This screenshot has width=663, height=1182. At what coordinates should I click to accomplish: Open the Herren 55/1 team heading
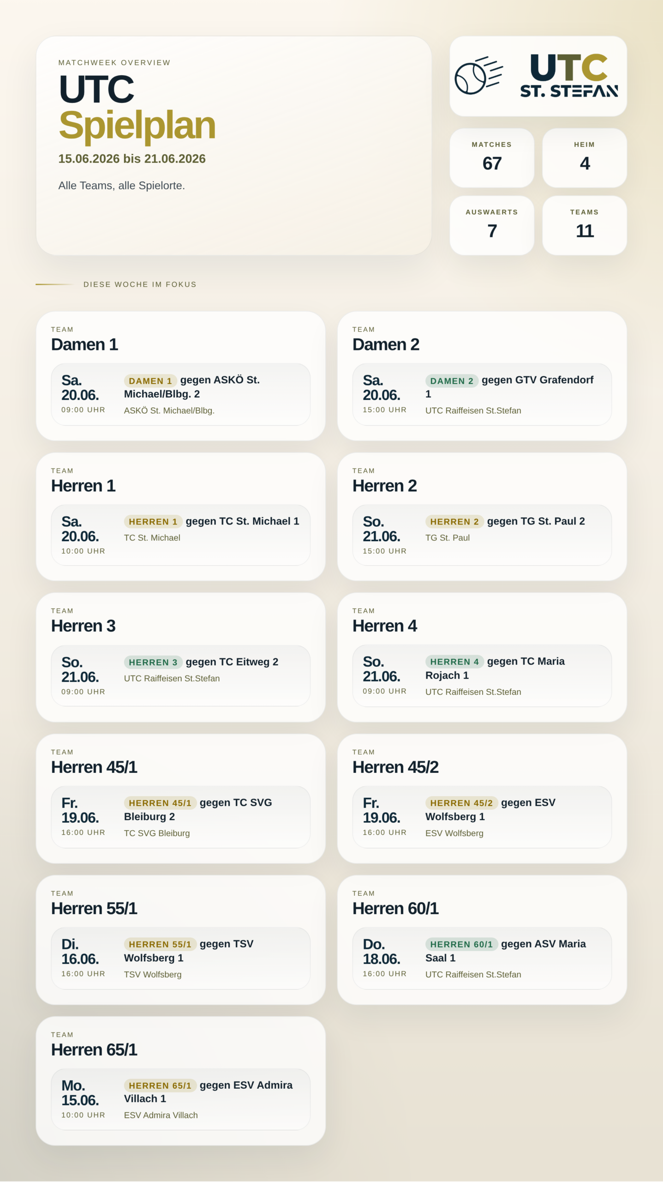(x=94, y=909)
